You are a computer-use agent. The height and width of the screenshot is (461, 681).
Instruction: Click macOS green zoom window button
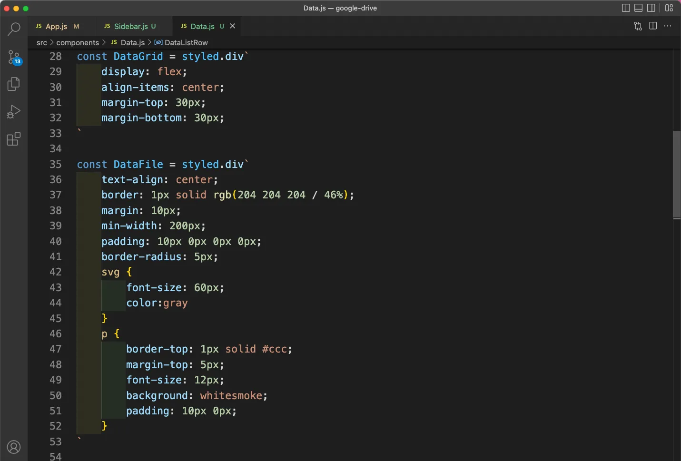click(x=26, y=9)
